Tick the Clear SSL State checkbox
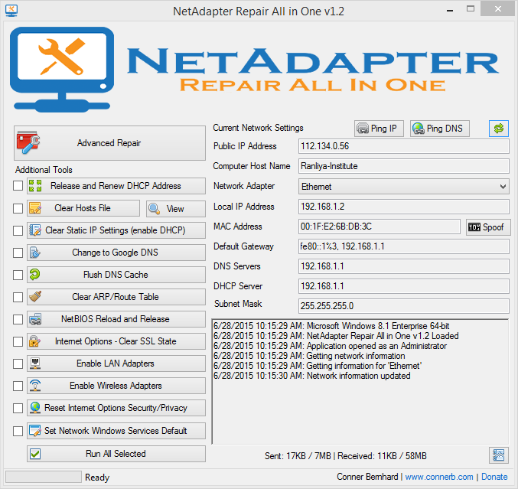The height and width of the screenshot is (489, 518). click(x=18, y=341)
